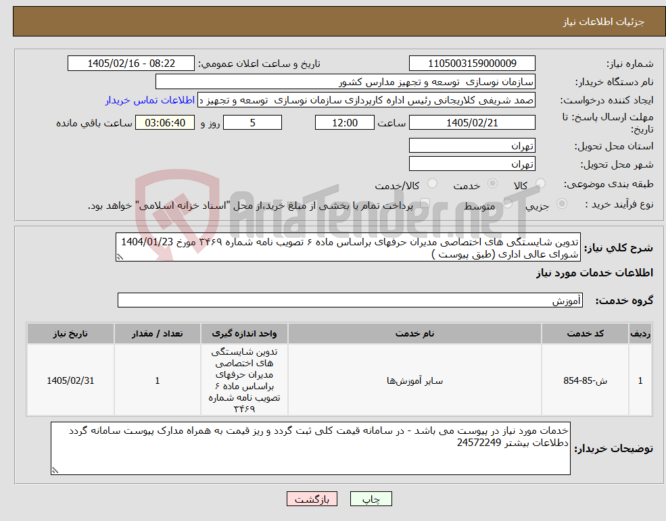The height and width of the screenshot is (521, 666).
Task: Select the کالا/خدمت radio button
Action: (432, 183)
